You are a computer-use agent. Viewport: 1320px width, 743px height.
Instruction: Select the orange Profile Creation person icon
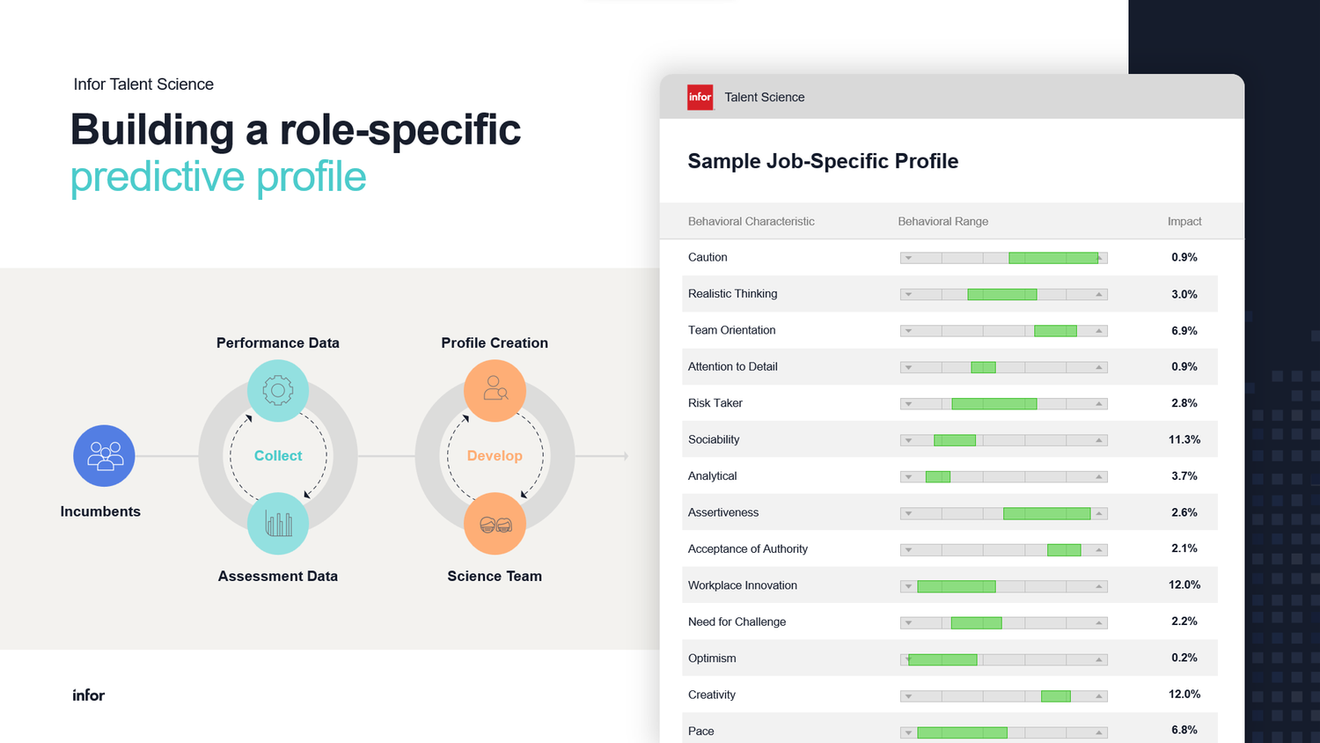tap(494, 389)
